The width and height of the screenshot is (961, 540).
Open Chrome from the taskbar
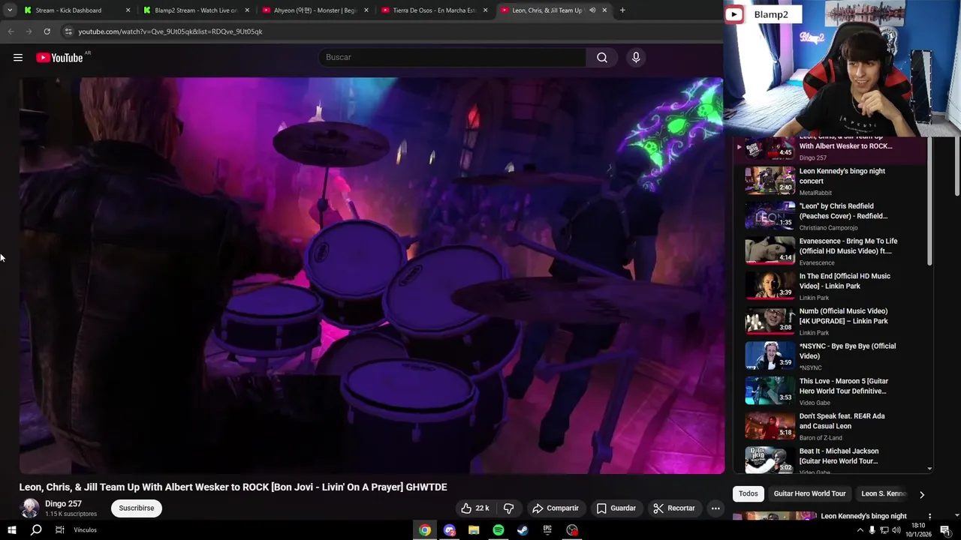tap(425, 530)
